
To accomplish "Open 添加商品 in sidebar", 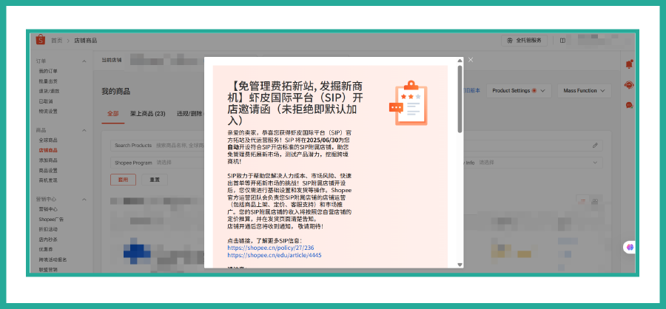I will coord(48,160).
